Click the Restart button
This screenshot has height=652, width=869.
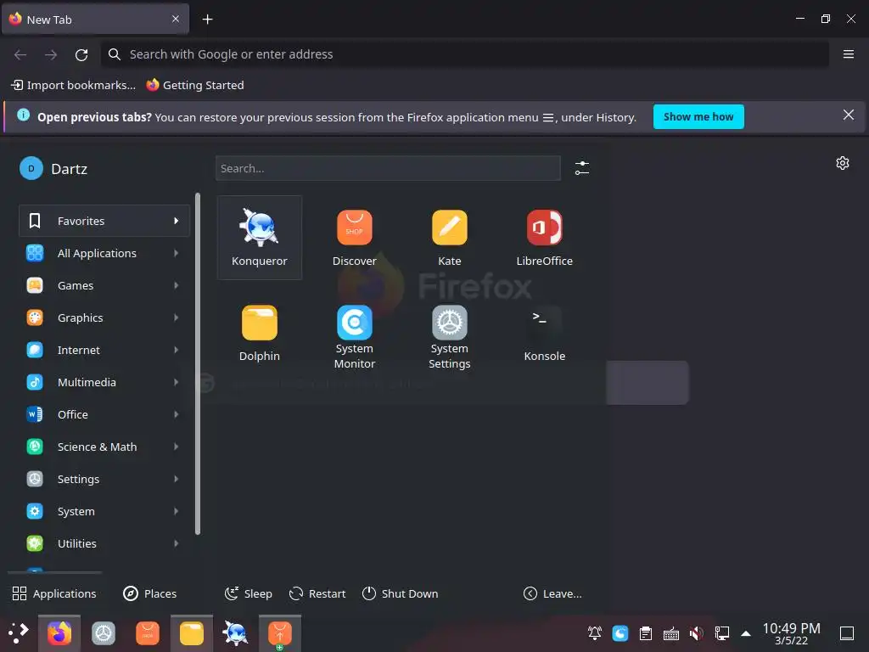point(317,593)
